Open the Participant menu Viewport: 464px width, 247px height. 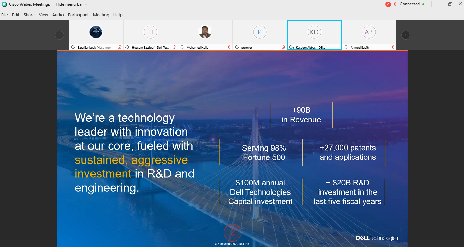(x=78, y=15)
